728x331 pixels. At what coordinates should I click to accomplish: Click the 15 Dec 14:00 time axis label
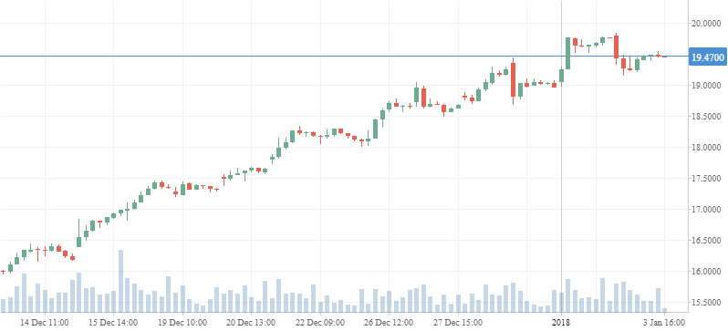pos(113,323)
